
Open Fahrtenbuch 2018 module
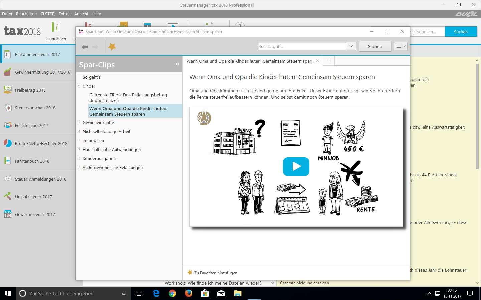click(x=38, y=161)
